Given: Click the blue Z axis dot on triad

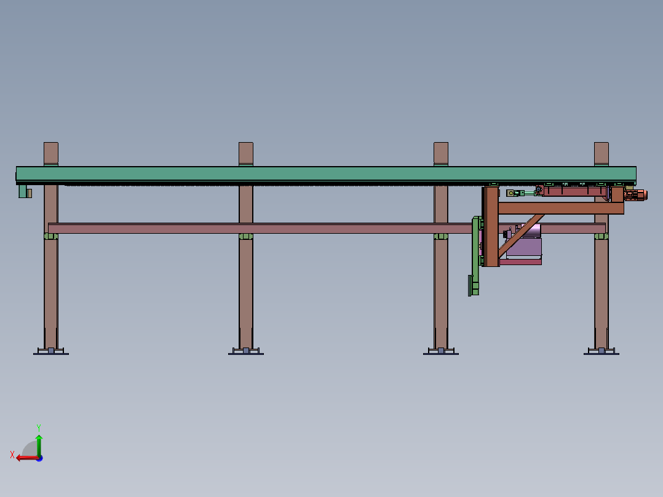Looking at the screenshot, I should tap(40, 458).
